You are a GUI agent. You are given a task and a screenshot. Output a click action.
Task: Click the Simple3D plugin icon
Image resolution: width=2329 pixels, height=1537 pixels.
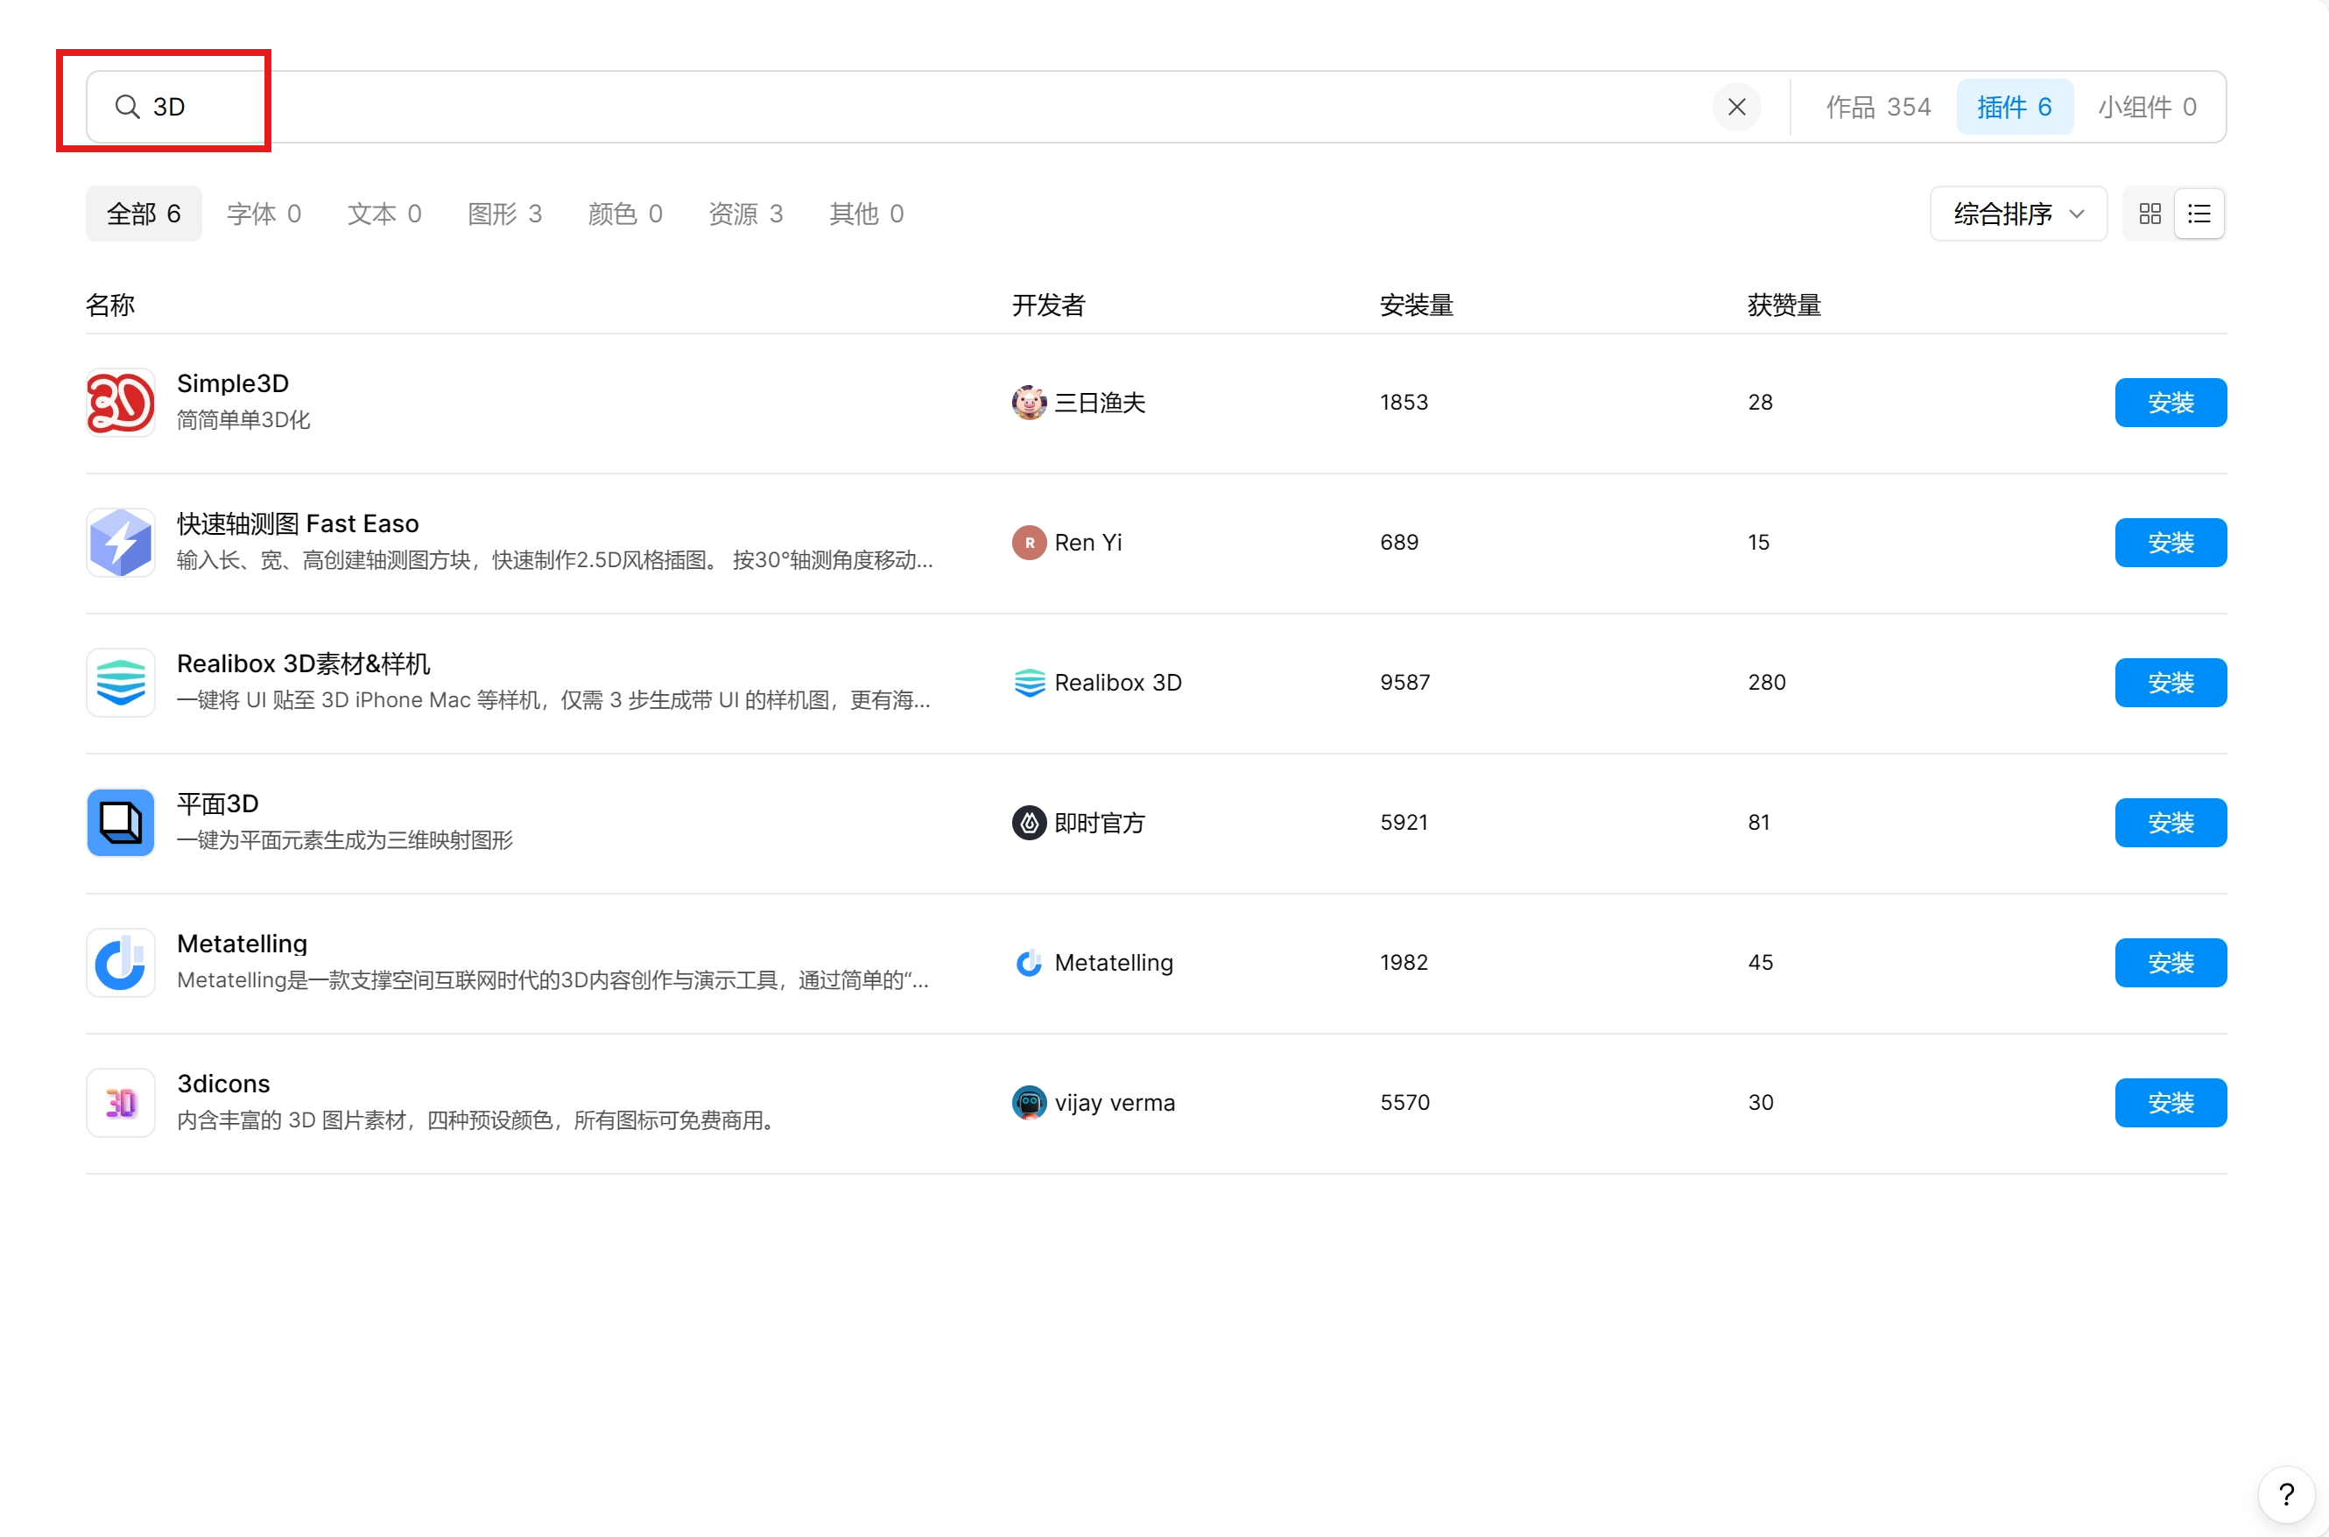click(121, 402)
